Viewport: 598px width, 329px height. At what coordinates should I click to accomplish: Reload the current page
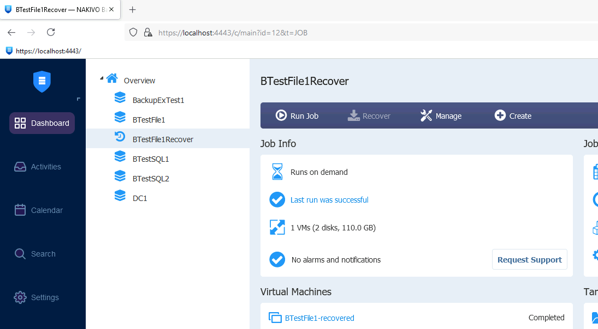(x=51, y=32)
